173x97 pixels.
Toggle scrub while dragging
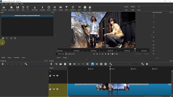click(x=97, y=64)
